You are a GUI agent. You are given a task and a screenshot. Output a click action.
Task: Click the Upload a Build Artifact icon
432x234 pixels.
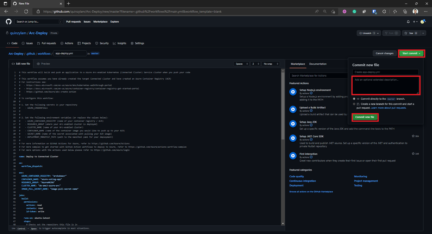click(x=293, y=109)
